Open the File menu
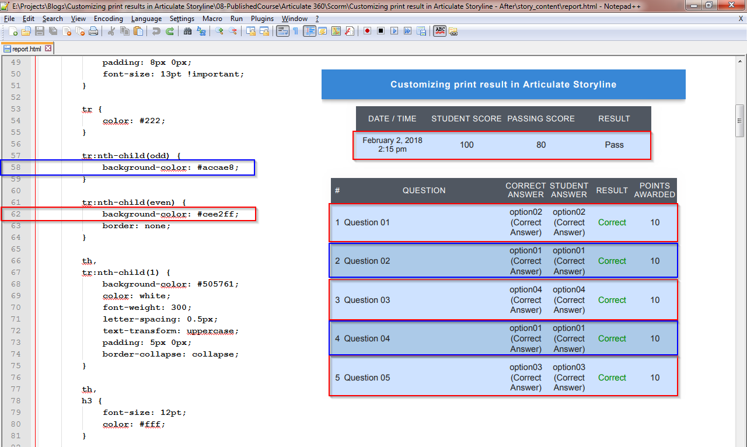 [x=9, y=19]
